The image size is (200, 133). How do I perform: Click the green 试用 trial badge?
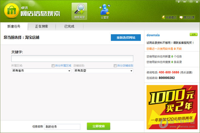[193, 35]
